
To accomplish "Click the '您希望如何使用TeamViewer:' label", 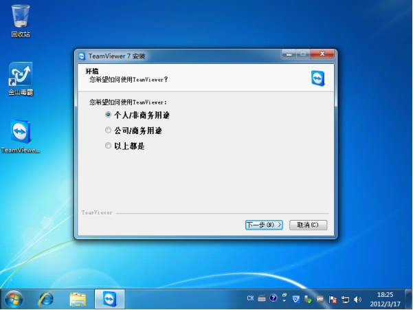I will click(128, 102).
